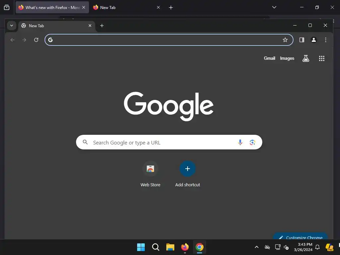
Task: Click muted volume tray icon
Action: pos(286,247)
